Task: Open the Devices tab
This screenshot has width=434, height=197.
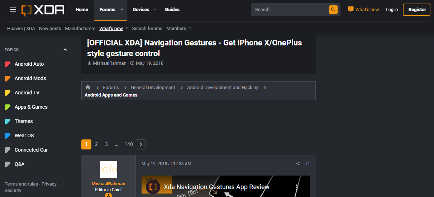Action: (x=141, y=10)
